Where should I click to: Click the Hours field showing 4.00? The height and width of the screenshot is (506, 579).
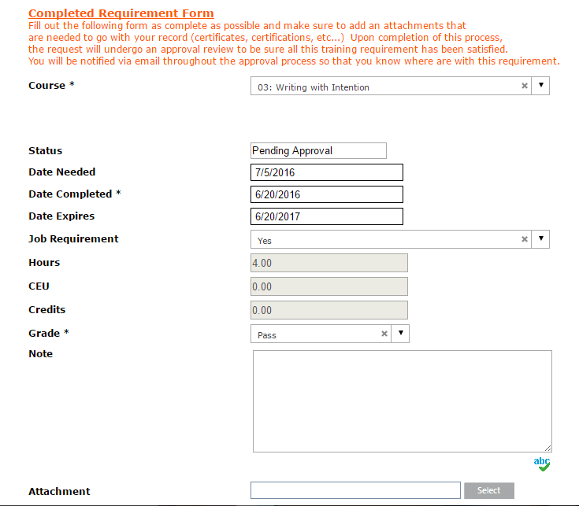[x=329, y=263]
